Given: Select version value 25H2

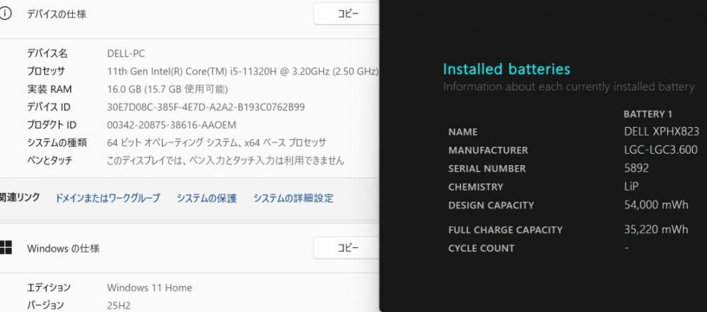Looking at the screenshot, I should (x=119, y=305).
